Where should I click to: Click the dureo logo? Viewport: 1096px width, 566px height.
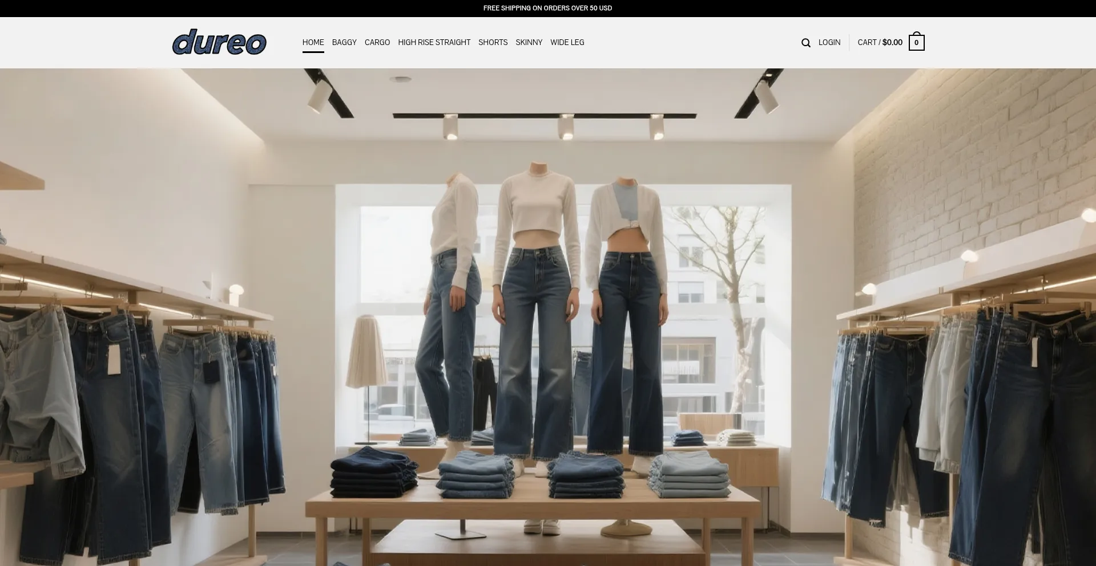[x=219, y=42]
